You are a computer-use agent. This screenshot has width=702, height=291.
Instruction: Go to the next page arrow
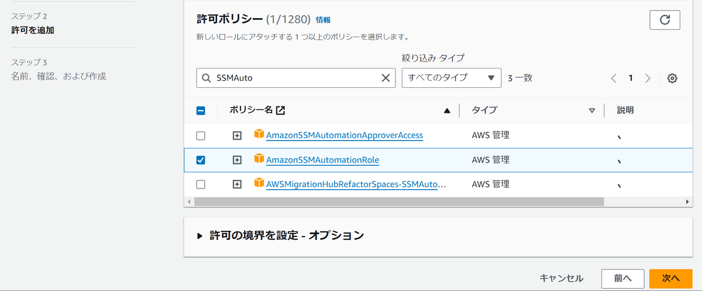point(648,78)
